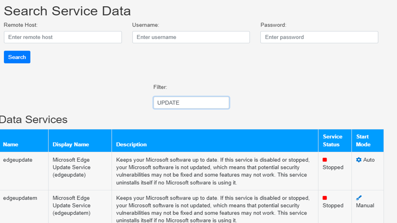Select the Password entry field
Viewport: 397px width, 223px height.
pyautogui.click(x=319, y=37)
